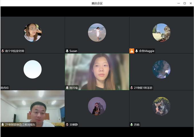Click the muted mic icon next to 吴柳静

click(67, 125)
